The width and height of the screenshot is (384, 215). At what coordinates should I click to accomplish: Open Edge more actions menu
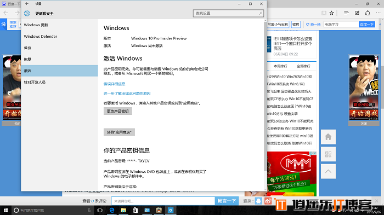379,13
